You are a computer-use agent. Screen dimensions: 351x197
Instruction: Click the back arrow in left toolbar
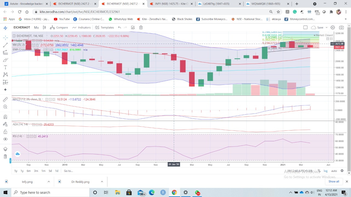click(x=5, y=89)
